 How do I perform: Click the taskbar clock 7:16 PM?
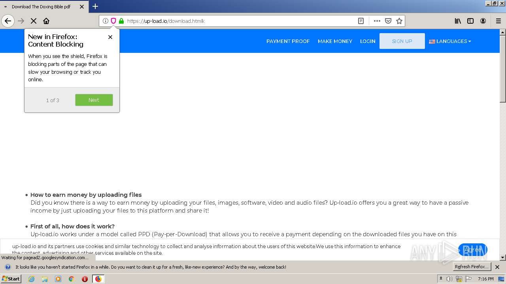pyautogui.click(x=485, y=279)
